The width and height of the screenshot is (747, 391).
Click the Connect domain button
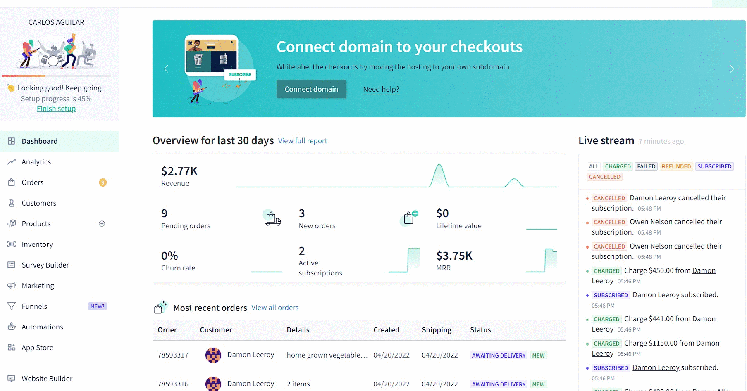click(x=311, y=89)
